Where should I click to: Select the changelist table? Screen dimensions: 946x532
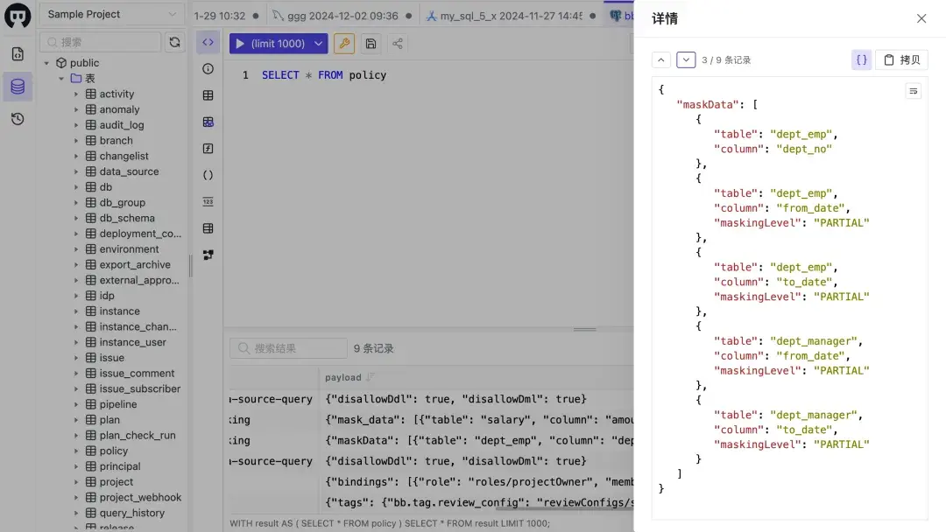[x=124, y=156]
